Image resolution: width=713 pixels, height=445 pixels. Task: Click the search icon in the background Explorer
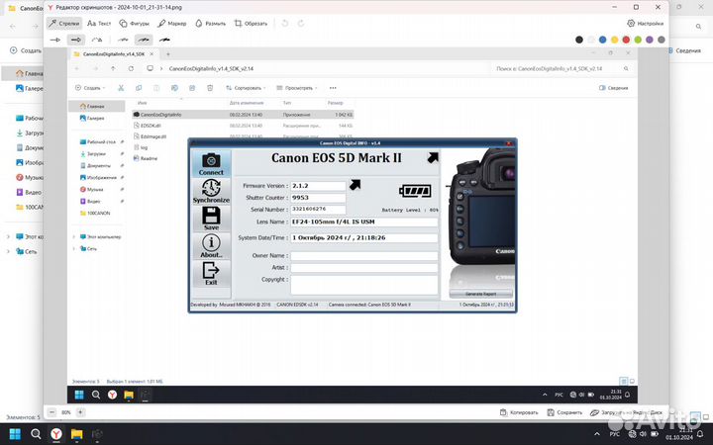click(698, 27)
